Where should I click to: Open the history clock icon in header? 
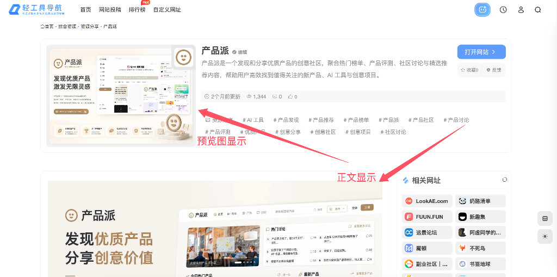[503, 10]
